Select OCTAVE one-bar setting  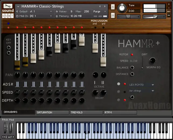[x=95, y=82]
